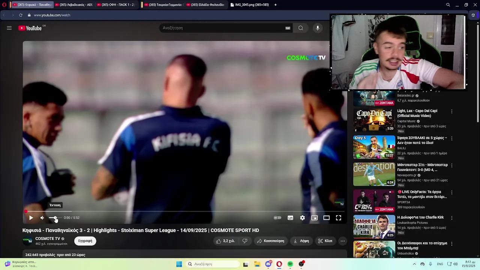
Task: Open Task View in the taskbar
Action: (x=246, y=264)
